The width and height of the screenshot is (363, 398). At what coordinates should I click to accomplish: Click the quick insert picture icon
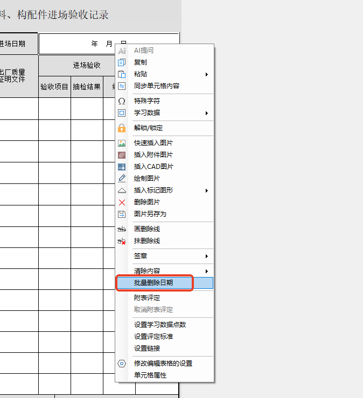[x=122, y=143]
